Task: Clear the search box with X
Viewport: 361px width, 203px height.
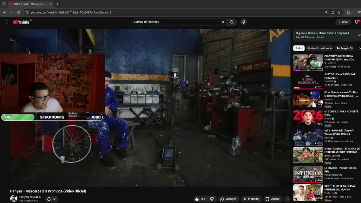Action: pos(223,22)
